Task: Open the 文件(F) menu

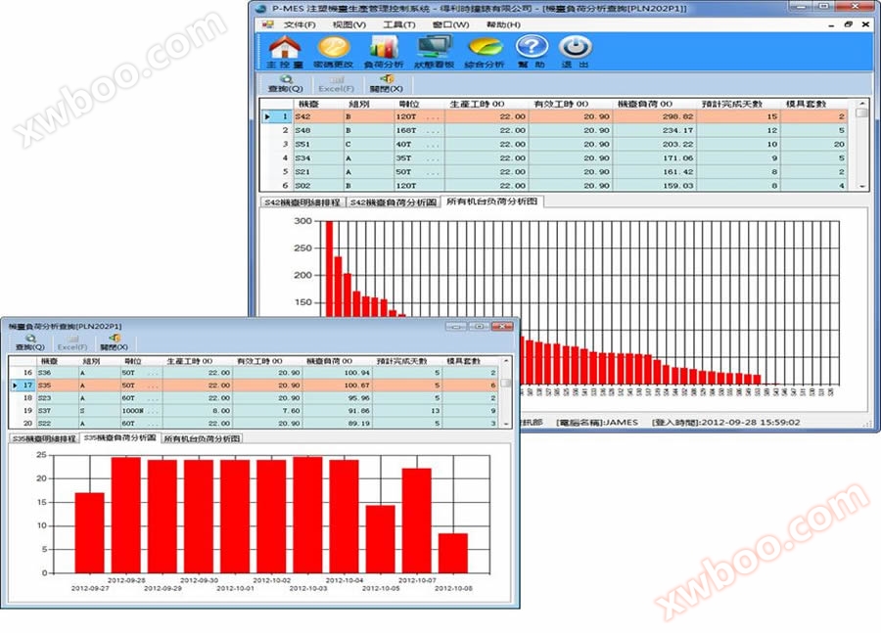Action: [299, 24]
